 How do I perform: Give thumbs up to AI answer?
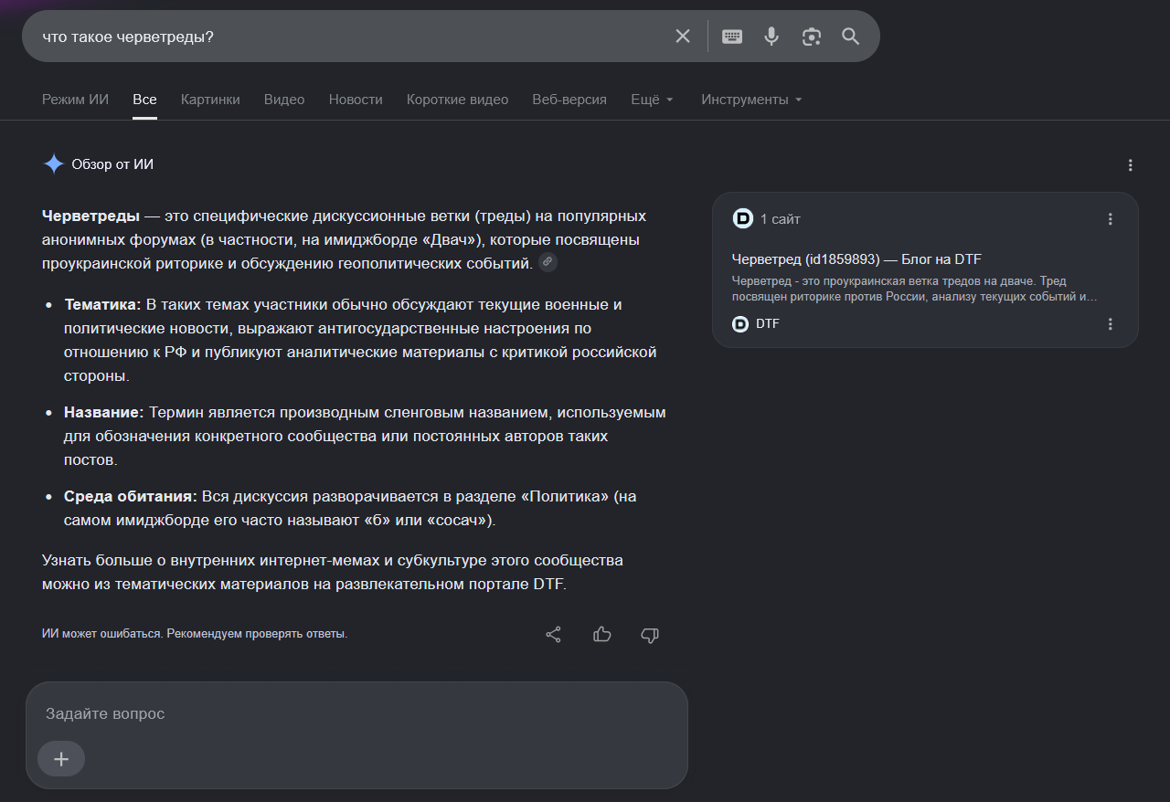(601, 634)
